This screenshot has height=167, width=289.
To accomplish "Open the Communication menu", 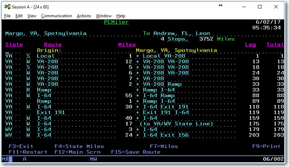I will pyautogui.click(x=56, y=16).
